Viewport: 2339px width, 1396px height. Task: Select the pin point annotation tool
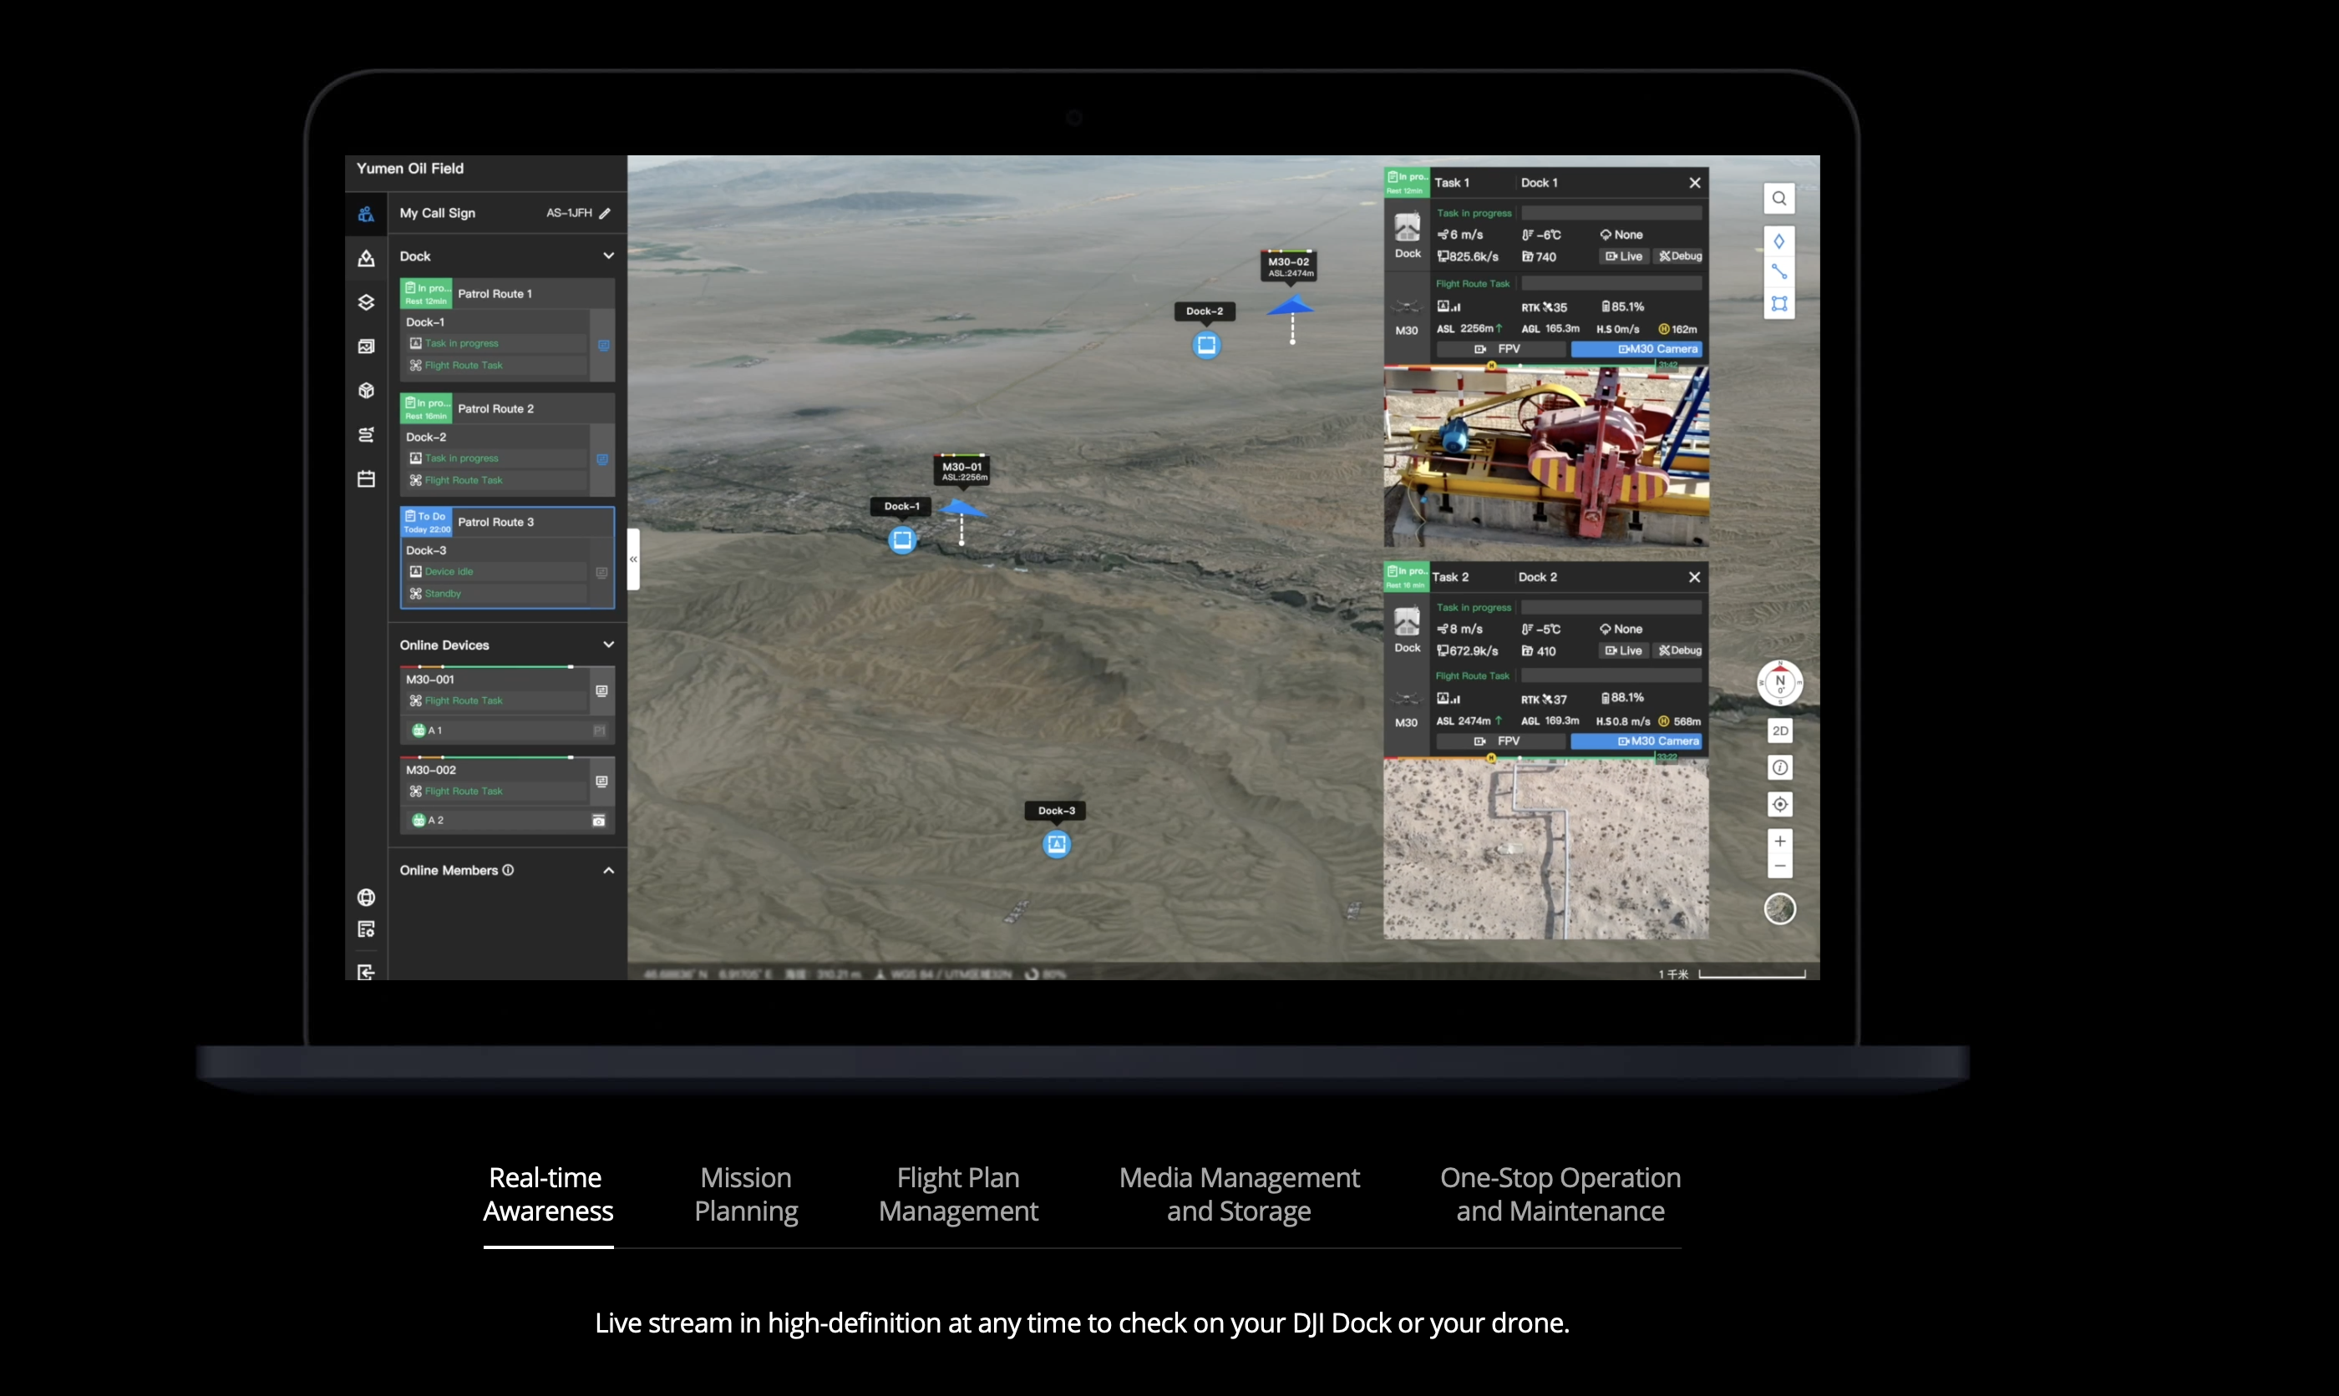(1778, 242)
